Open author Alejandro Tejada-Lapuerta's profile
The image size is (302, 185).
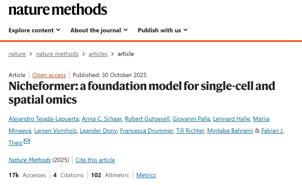[x=43, y=119]
